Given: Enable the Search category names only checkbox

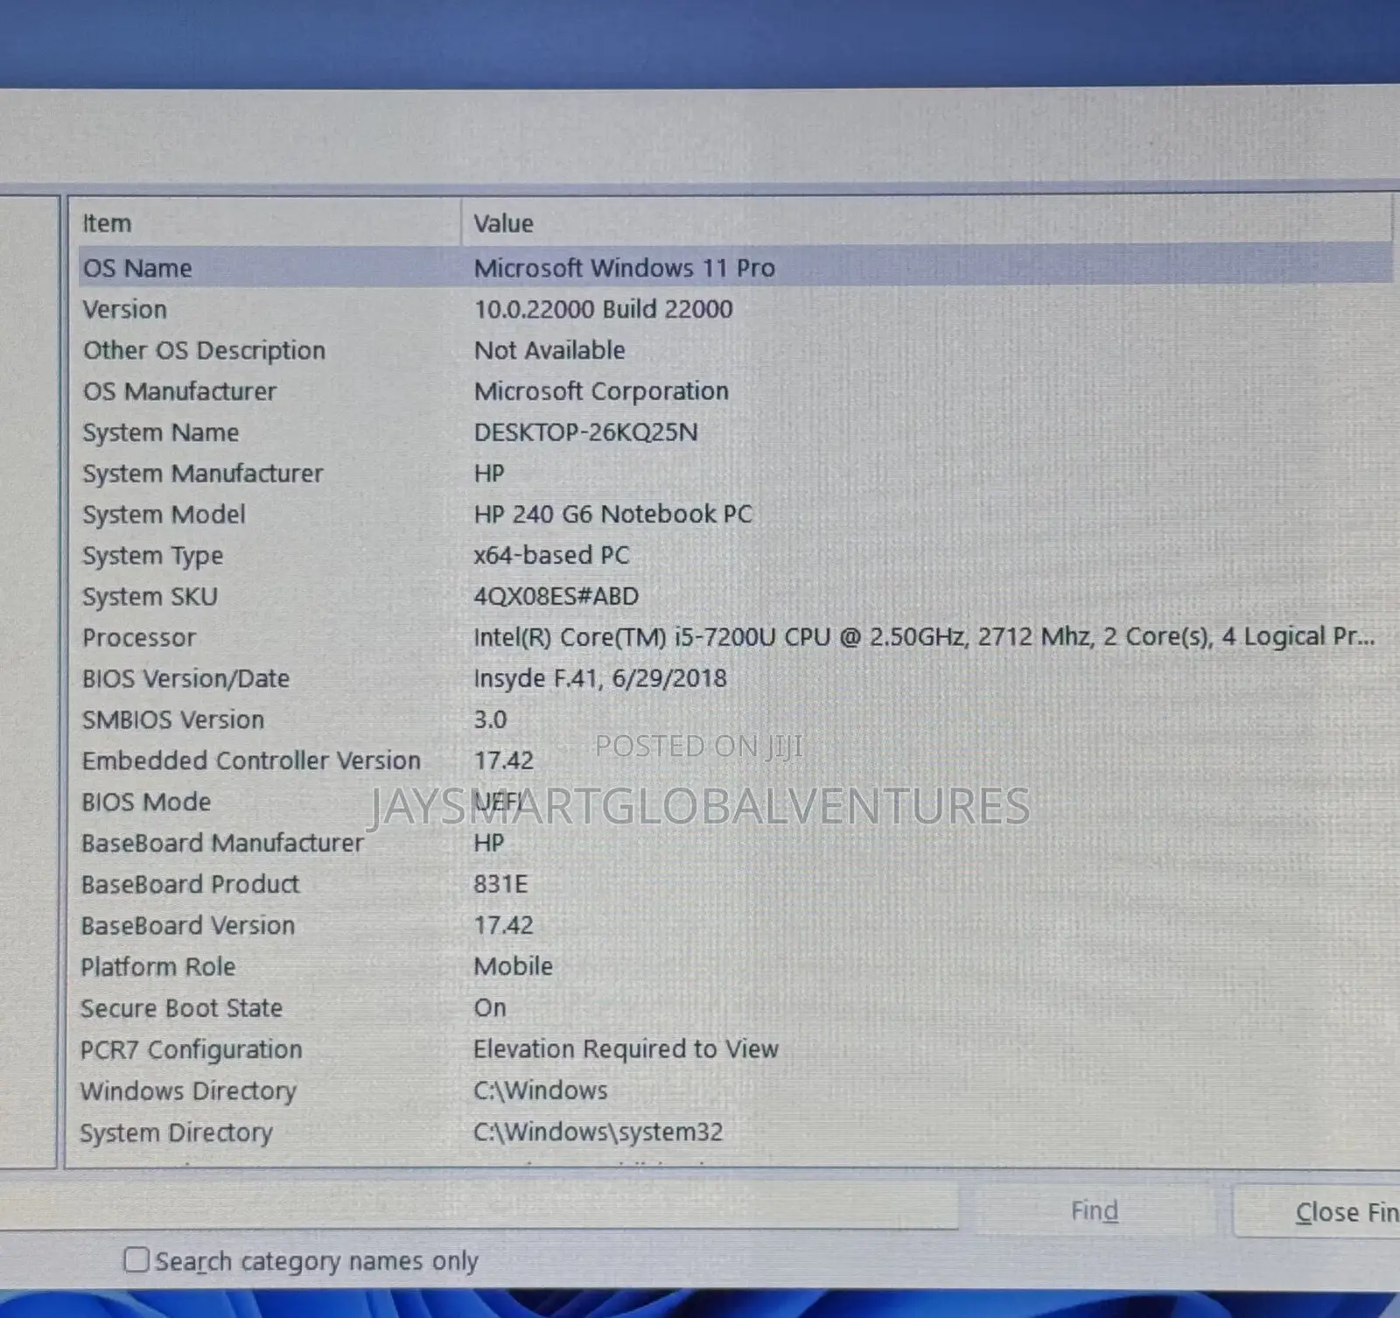Looking at the screenshot, I should [136, 1260].
